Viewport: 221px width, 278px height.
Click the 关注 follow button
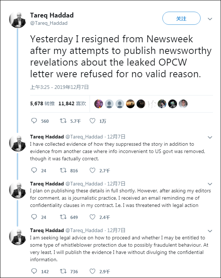181,19
